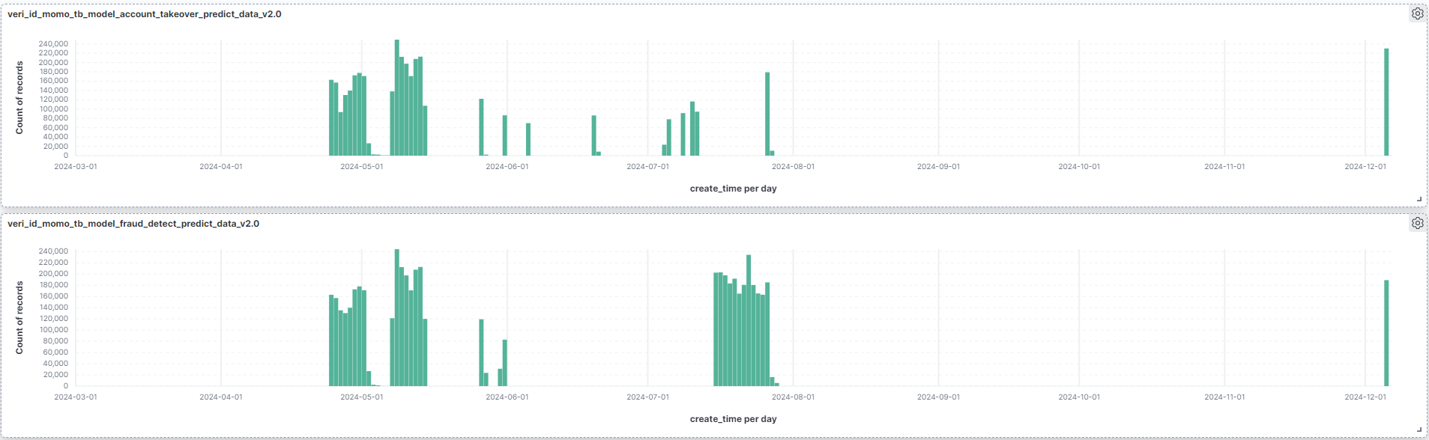Click the fraud_detect_predict_data_v2.0 panel title
The image size is (1429, 440).
tap(133, 224)
